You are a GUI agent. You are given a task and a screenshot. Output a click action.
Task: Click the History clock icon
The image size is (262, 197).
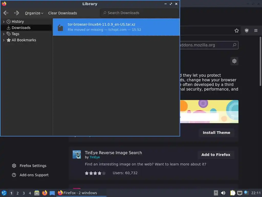coord(8,22)
